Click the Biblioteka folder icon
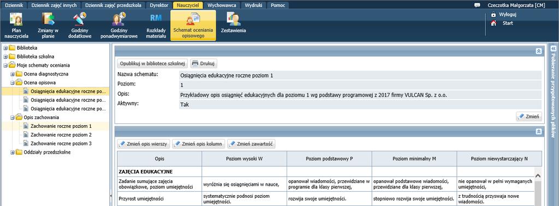The width and height of the screenshot is (559, 206). click(12, 48)
